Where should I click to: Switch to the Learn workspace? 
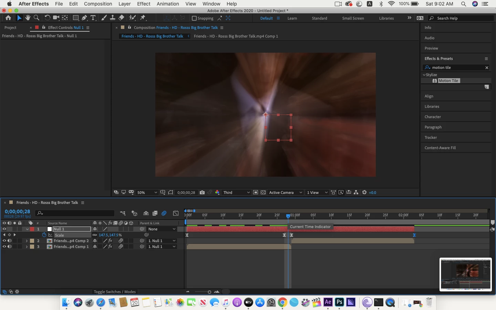tap(292, 18)
